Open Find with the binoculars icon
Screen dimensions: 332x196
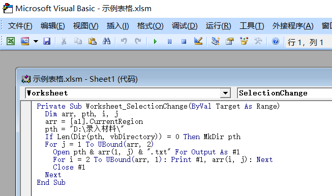(x=106, y=41)
